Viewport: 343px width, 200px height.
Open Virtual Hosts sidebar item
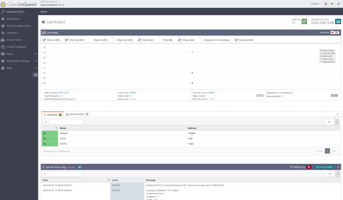14,40
